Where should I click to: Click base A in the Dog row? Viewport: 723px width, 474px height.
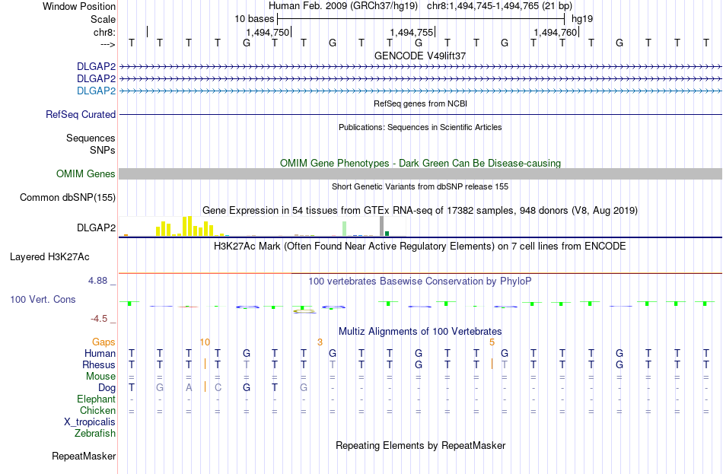(189, 388)
